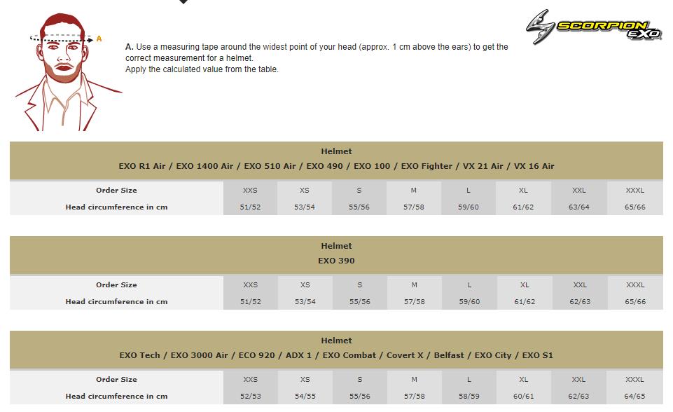Select XXXL size in the EXO 390 table

pos(635,285)
